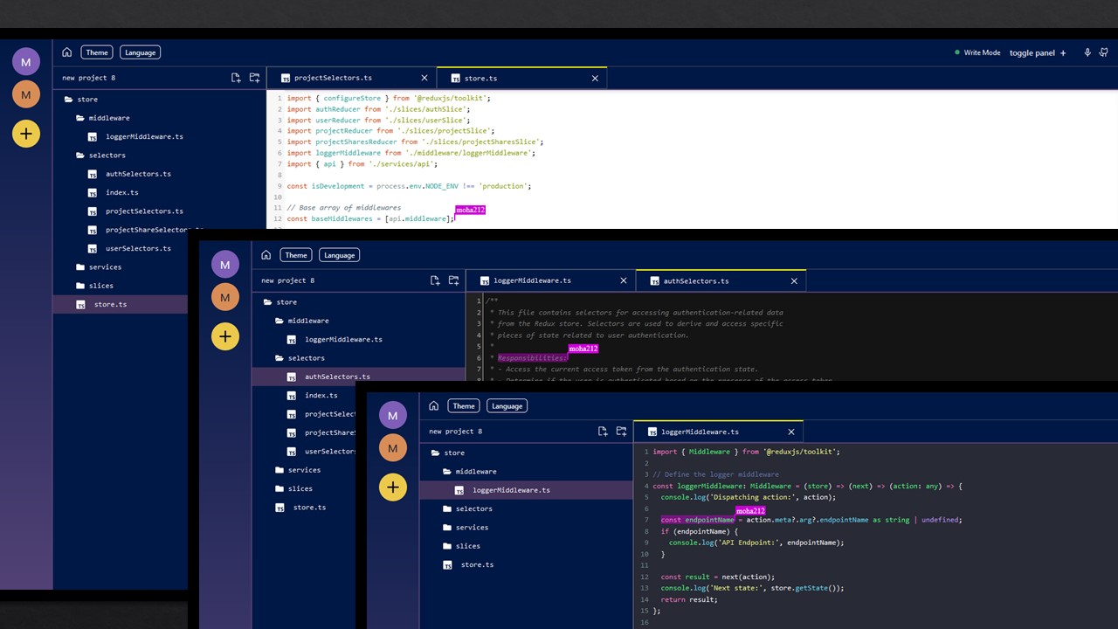Screen dimensions: 1118x629
Task: Toggle Write Mode in the back window
Action: (977, 52)
